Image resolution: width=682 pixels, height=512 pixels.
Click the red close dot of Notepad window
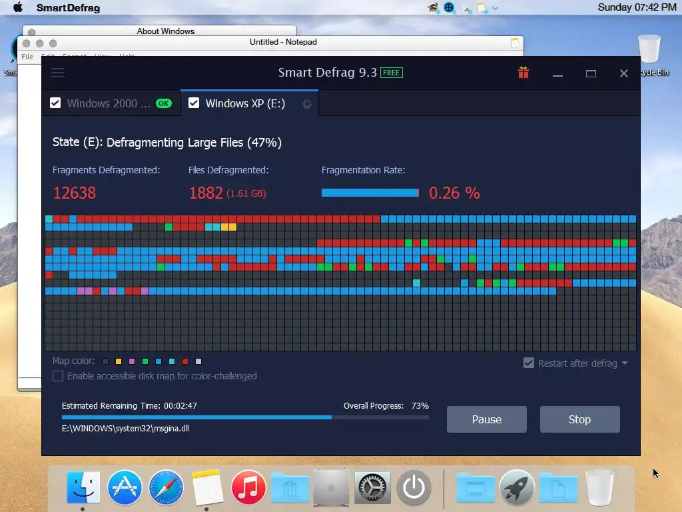tap(26, 43)
